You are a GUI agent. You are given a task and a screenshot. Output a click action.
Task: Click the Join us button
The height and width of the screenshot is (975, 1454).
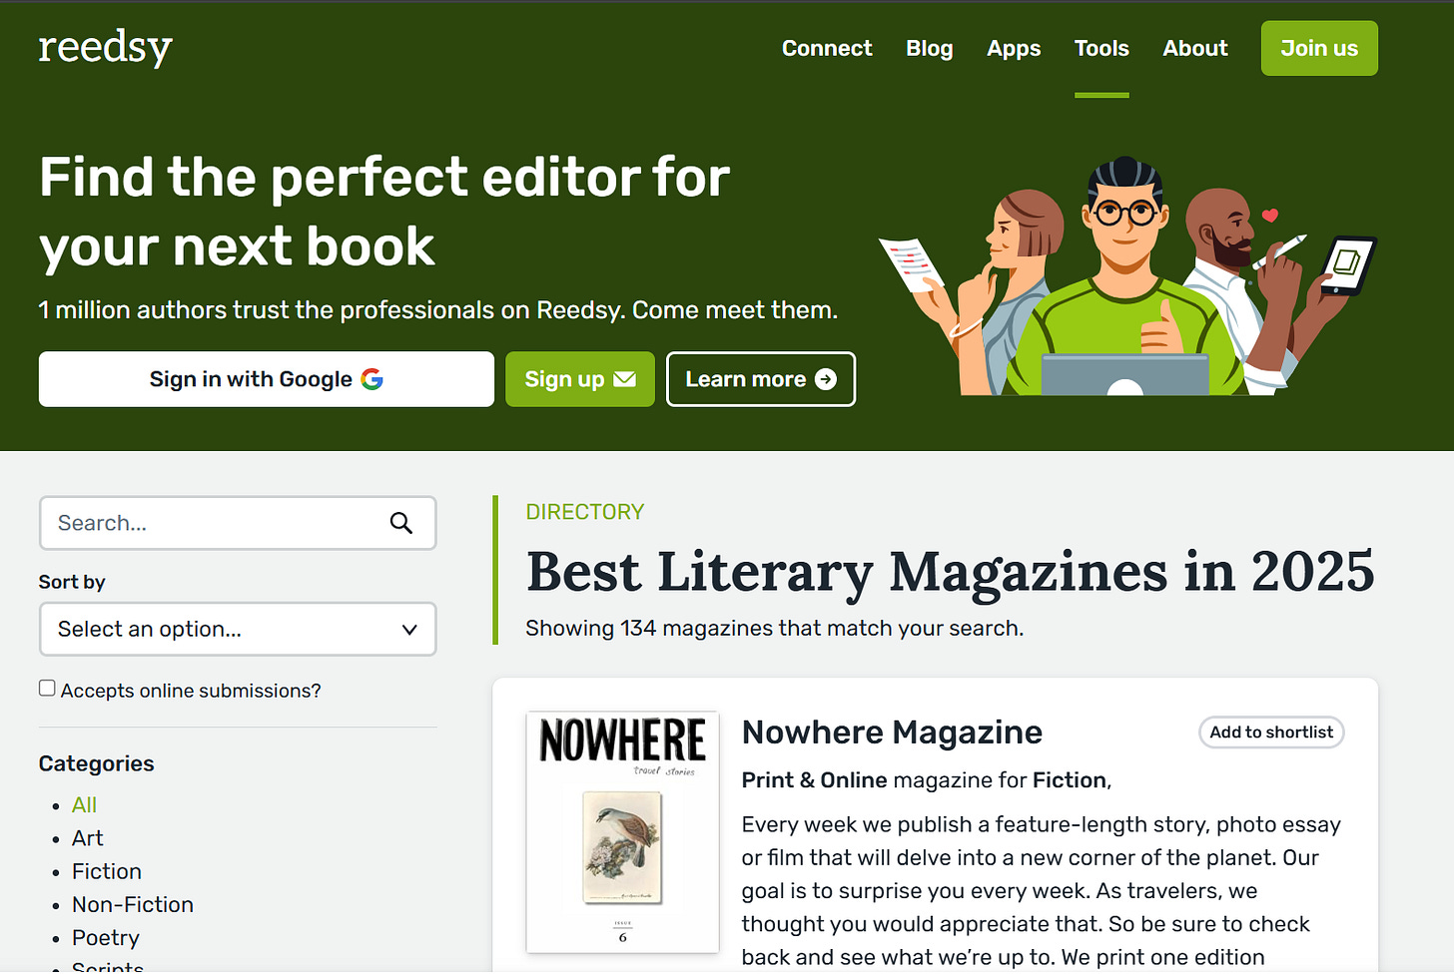point(1319,48)
